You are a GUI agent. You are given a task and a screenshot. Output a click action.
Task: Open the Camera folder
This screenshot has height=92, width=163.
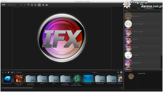[42, 79]
